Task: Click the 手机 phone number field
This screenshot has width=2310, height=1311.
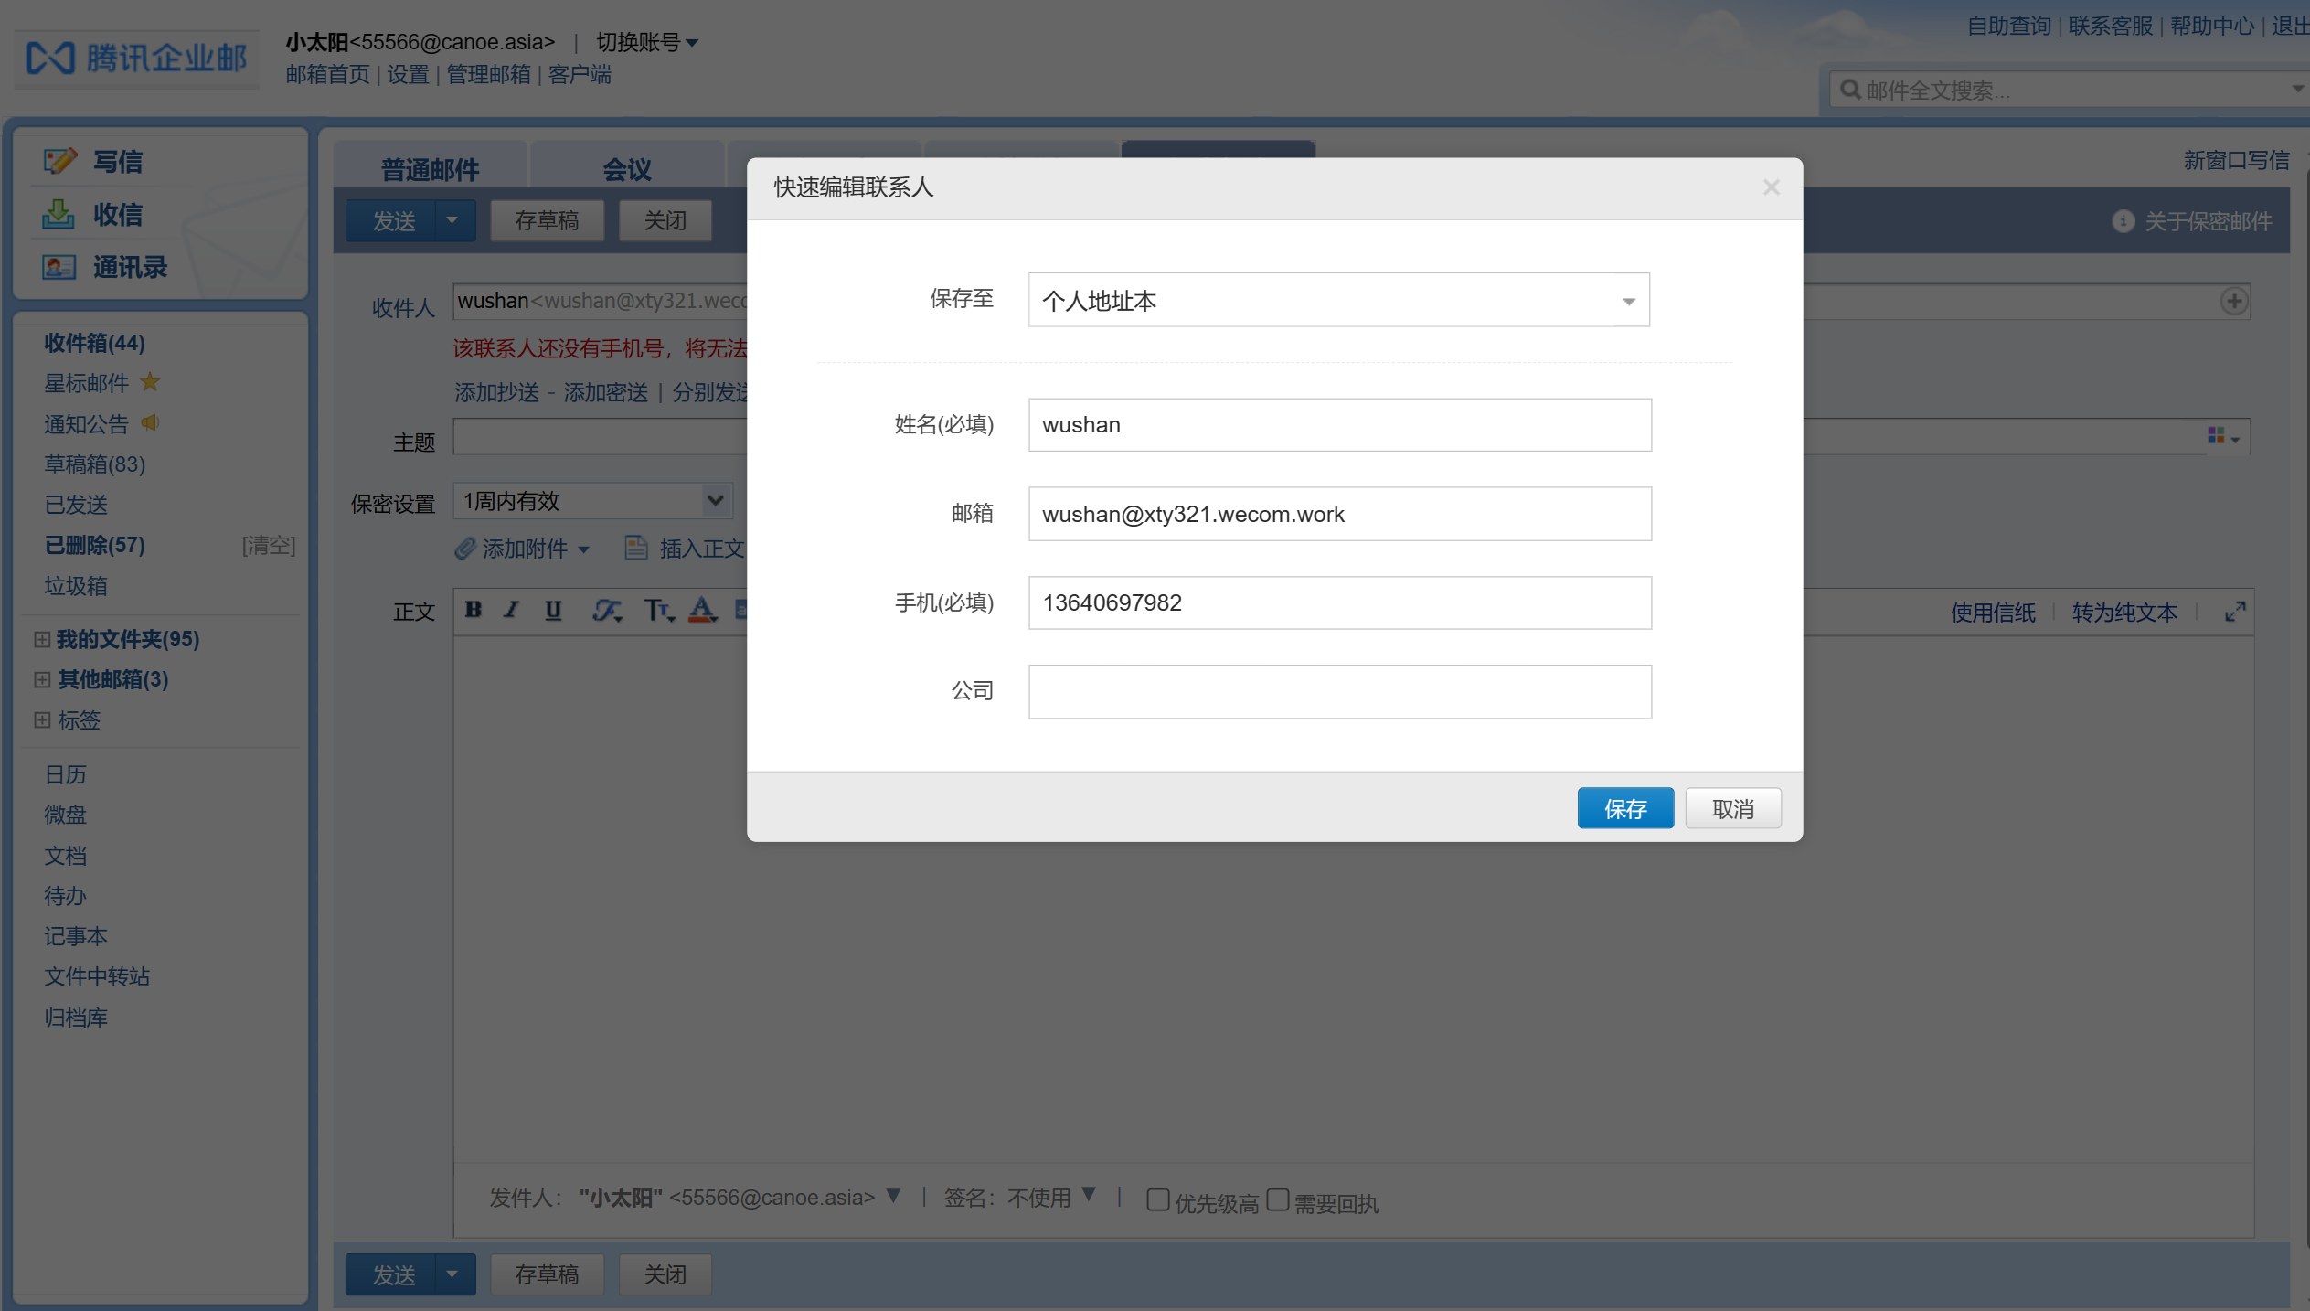Action: [x=1339, y=602]
